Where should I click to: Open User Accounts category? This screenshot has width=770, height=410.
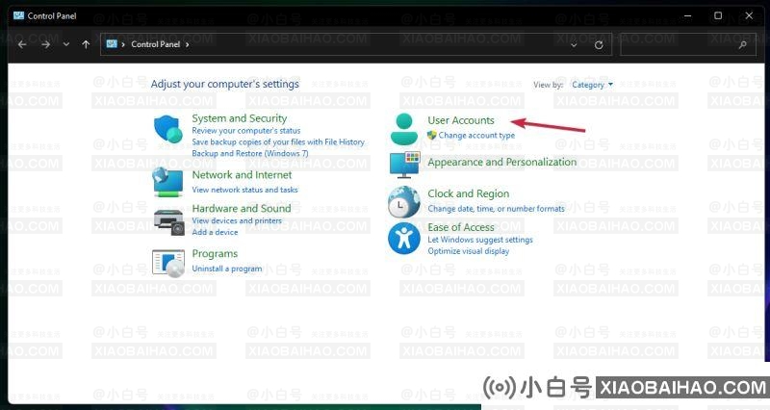[x=461, y=120]
